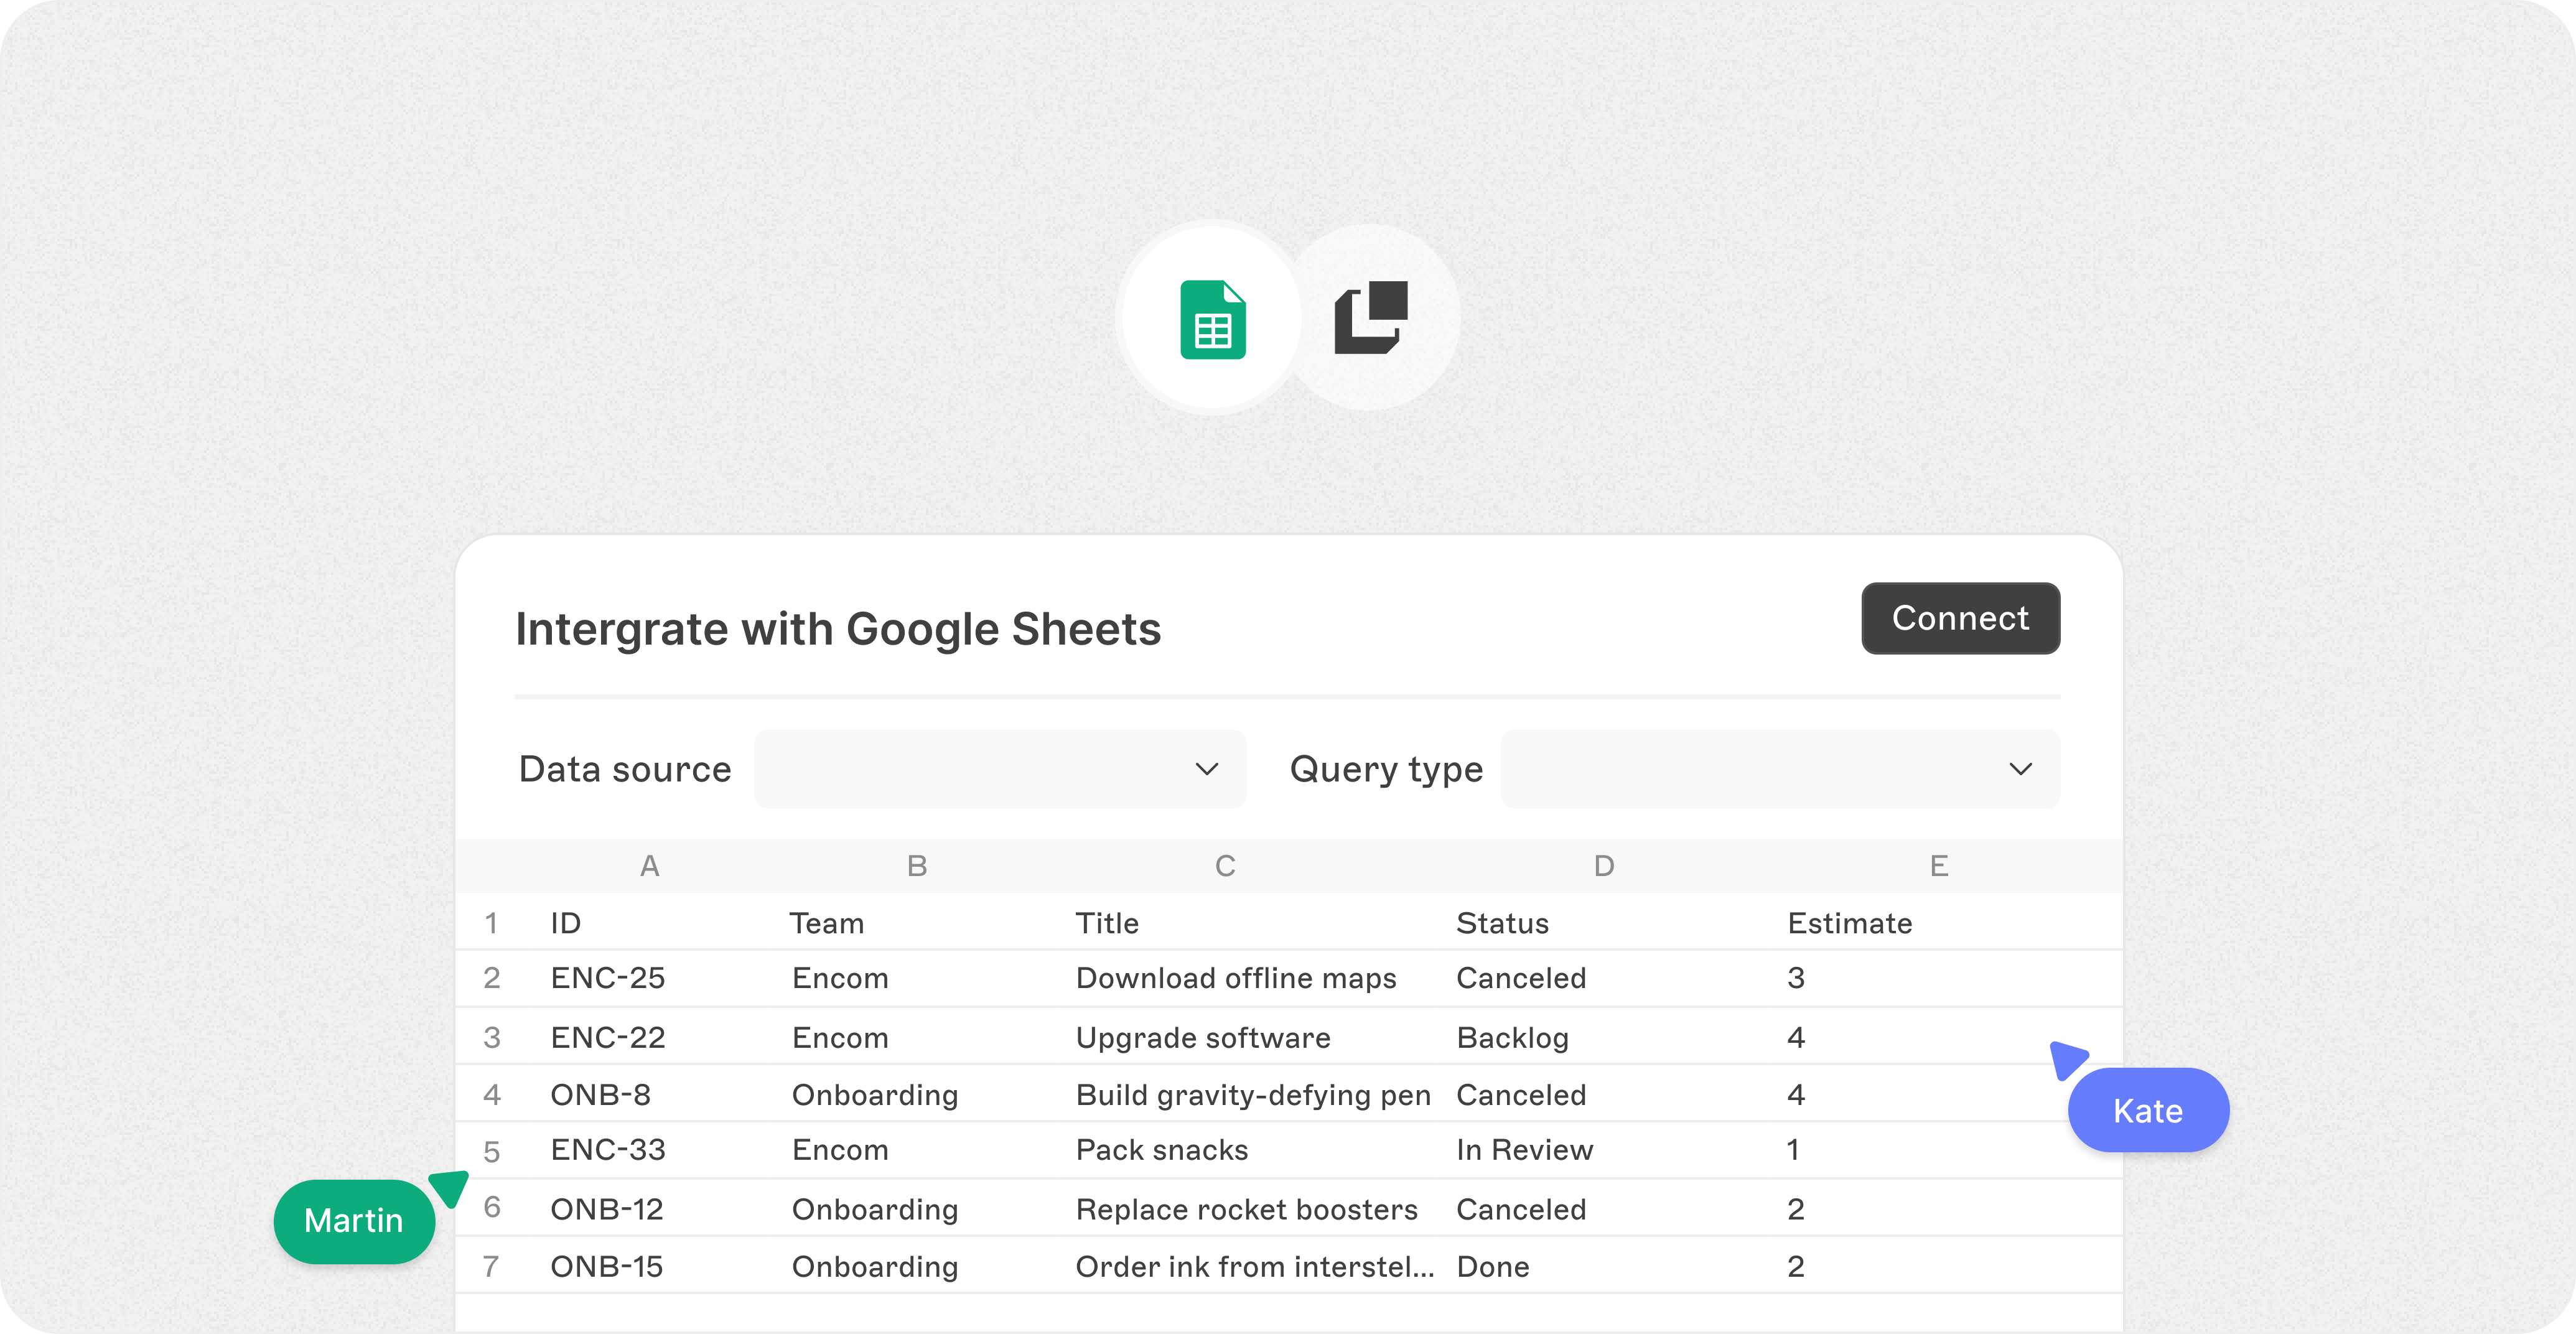Image resolution: width=2576 pixels, height=1334 pixels.
Task: Click the dark overlapping squares app icon
Action: coord(1371,317)
